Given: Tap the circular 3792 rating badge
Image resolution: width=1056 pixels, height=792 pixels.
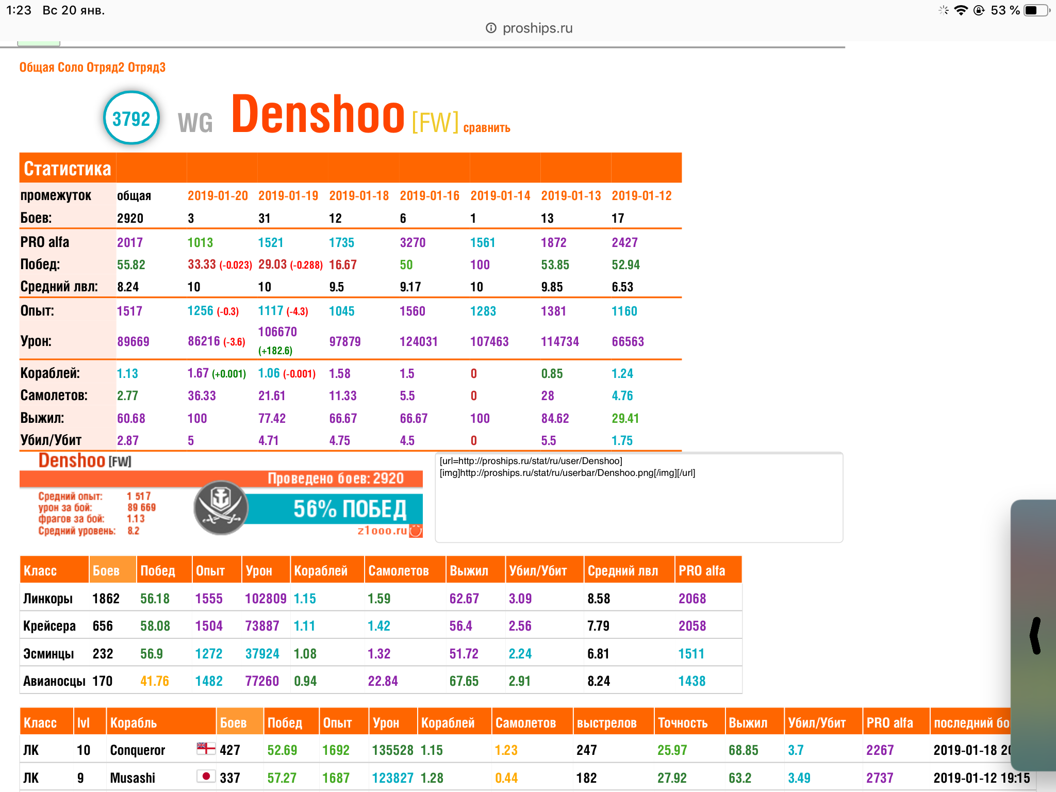Looking at the screenshot, I should [131, 119].
